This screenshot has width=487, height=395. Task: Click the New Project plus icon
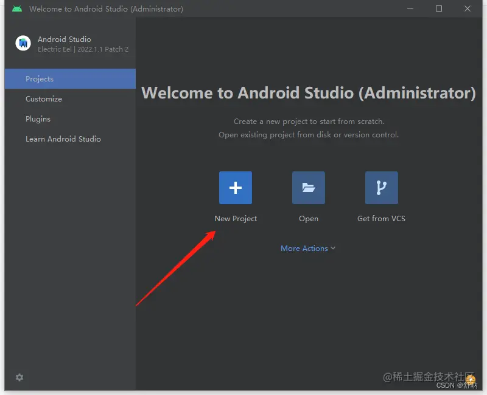point(236,188)
